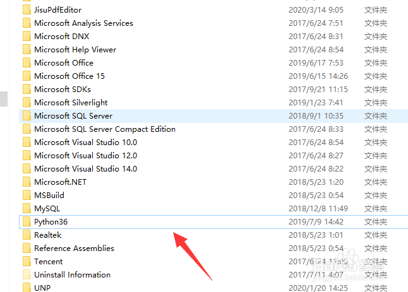
Task: Select the Python36 name
Action: tap(51, 222)
